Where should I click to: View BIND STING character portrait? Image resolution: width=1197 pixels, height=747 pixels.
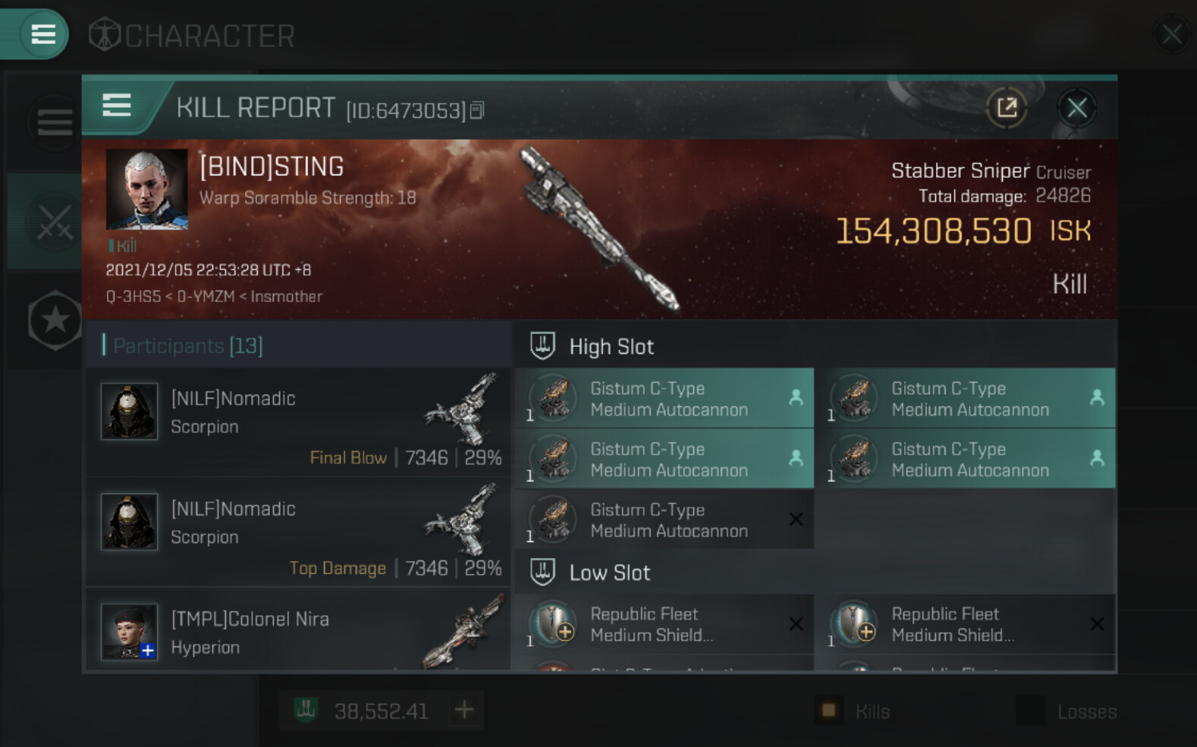coord(146,189)
